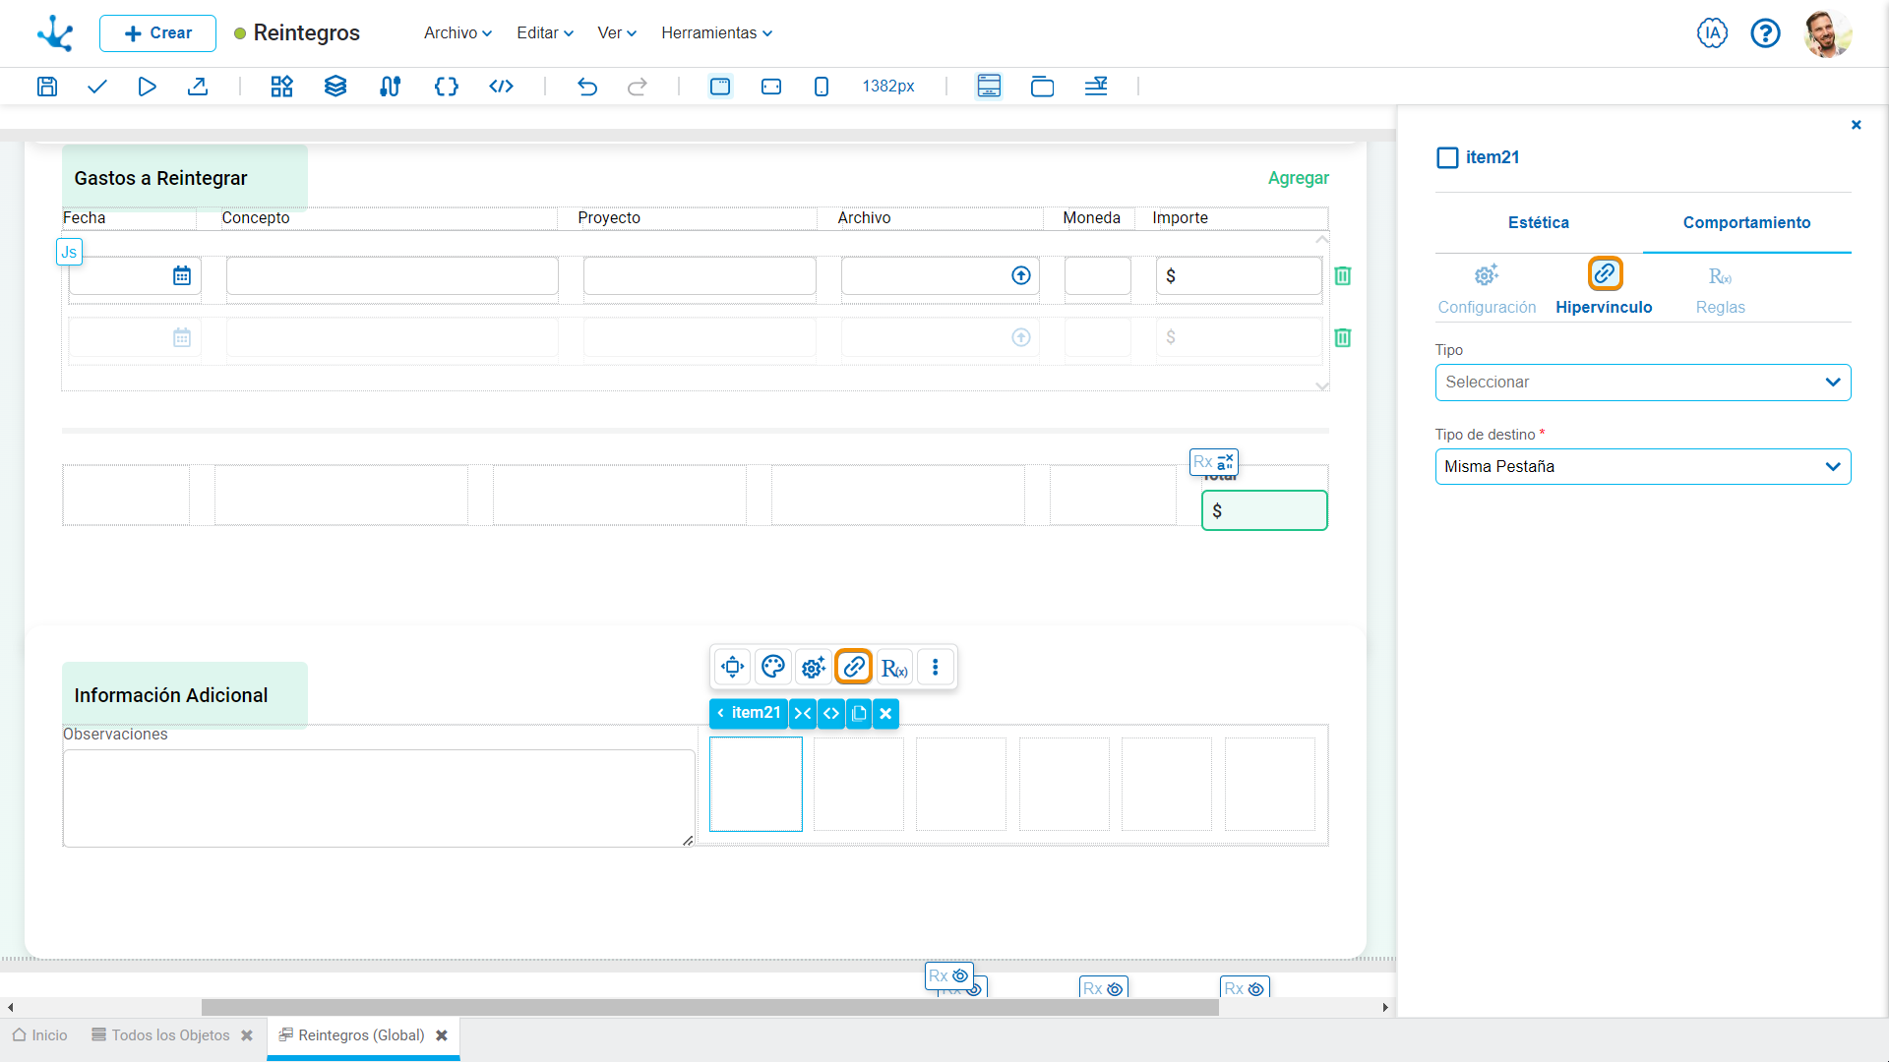This screenshot has width=1889, height=1062.
Task: Click the user profile avatar
Action: (x=1828, y=33)
